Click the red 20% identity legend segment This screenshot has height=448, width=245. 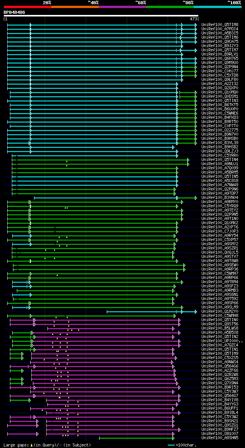28,7
